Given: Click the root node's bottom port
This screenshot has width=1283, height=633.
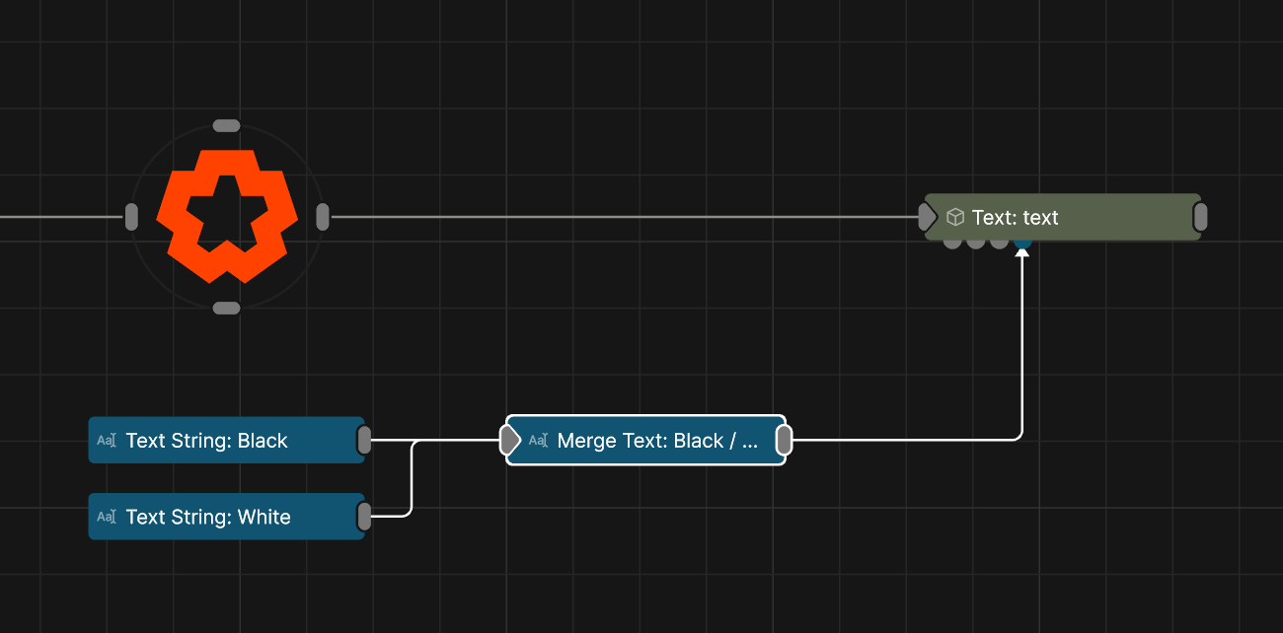Looking at the screenshot, I should click(227, 309).
